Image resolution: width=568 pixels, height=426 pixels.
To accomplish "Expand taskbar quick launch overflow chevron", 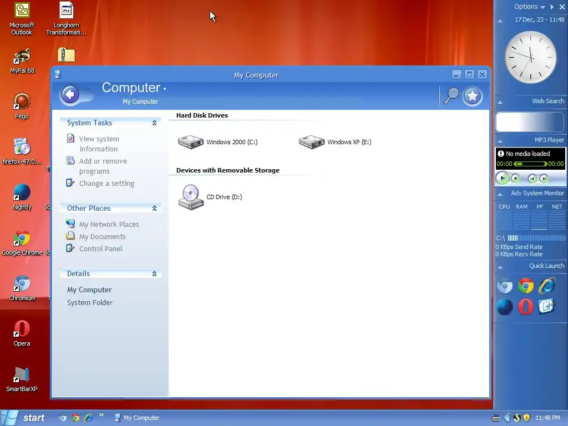I will [101, 415].
